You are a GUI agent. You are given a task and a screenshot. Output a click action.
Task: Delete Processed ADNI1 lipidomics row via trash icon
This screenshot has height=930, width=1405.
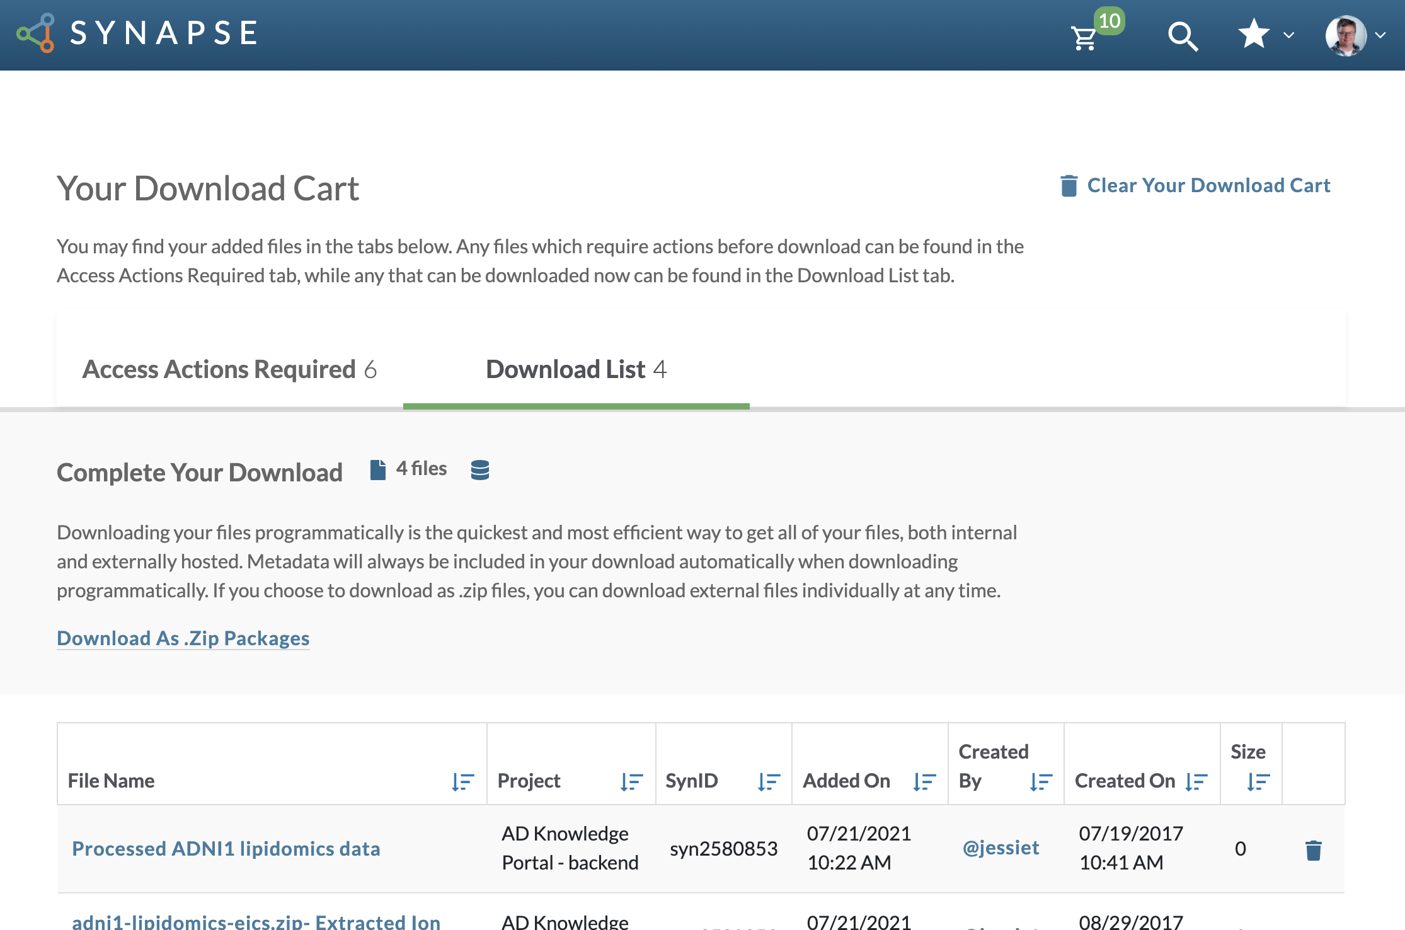[x=1313, y=850]
